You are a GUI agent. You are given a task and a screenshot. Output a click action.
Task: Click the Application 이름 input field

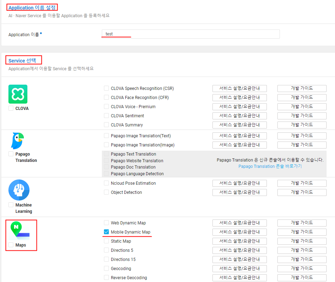coord(191,34)
